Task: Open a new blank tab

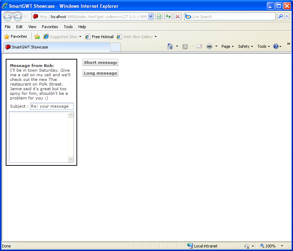Action: click(x=115, y=47)
